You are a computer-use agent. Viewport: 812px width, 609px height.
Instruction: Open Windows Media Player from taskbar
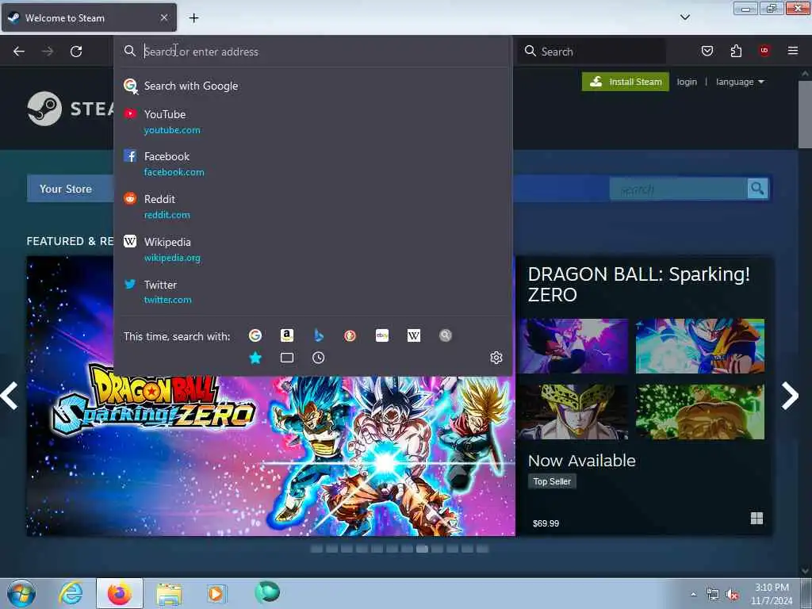216,593
